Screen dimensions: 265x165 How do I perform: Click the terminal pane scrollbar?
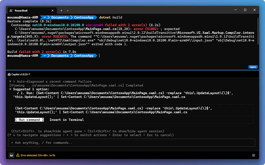click(x=258, y=31)
